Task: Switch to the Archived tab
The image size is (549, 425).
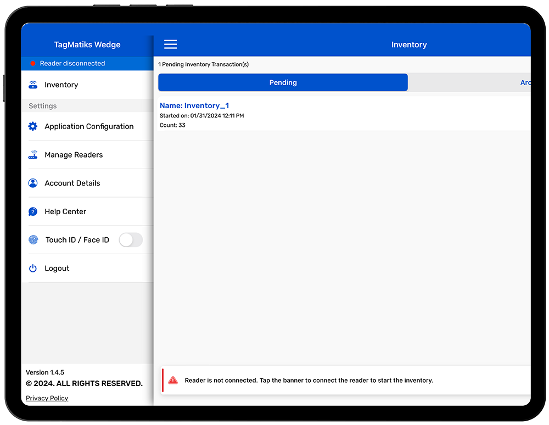Action: click(x=524, y=82)
